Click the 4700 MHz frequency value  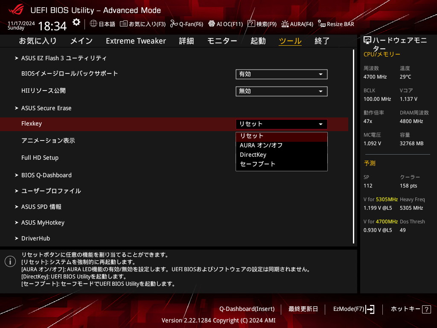point(375,77)
